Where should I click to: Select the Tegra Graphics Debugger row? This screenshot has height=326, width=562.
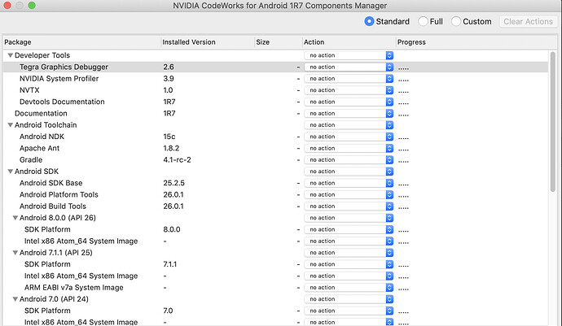pos(275,67)
